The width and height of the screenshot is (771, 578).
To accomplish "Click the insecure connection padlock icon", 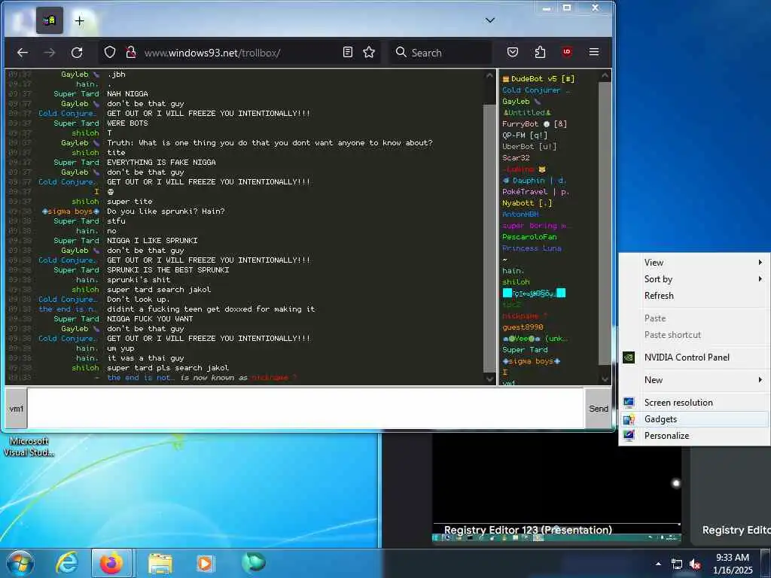I will coord(130,53).
